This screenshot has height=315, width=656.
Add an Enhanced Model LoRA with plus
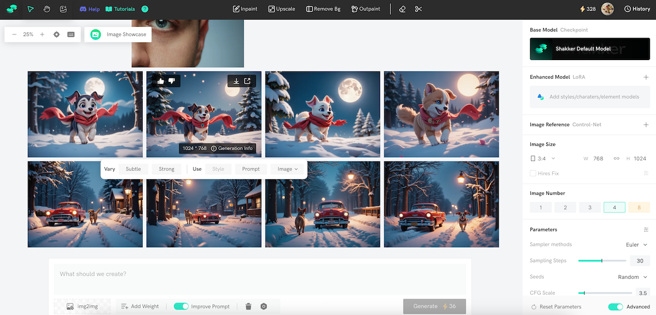646,78
